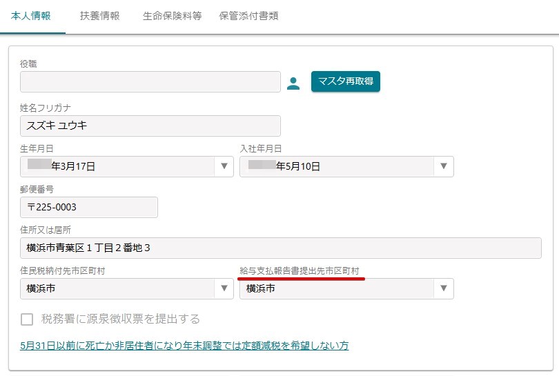
Task: Open the 住民税納付先市区町村 dropdown arrow
Action: 224,288
